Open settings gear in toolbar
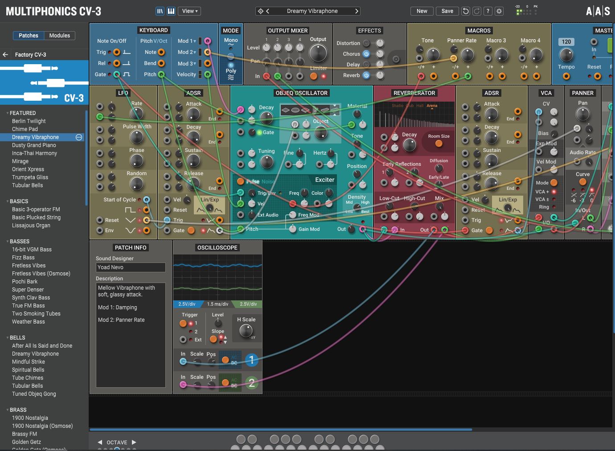Viewport: 615px width, 451px height. coord(499,11)
